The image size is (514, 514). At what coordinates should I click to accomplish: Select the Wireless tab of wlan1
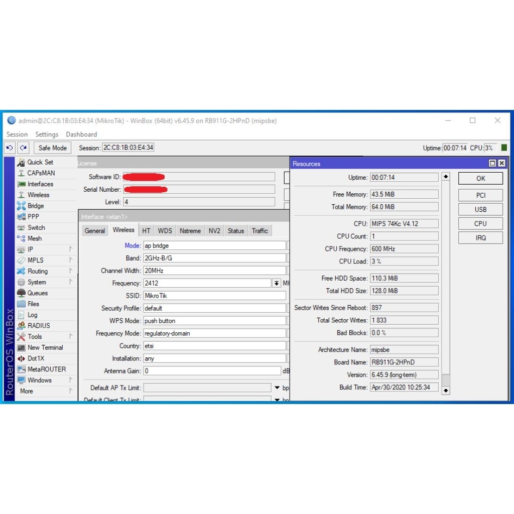123,230
